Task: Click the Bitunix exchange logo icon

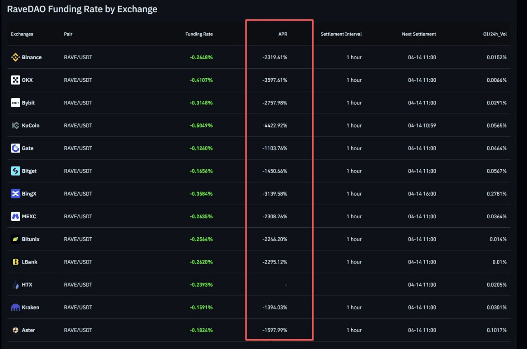Action: 15,239
